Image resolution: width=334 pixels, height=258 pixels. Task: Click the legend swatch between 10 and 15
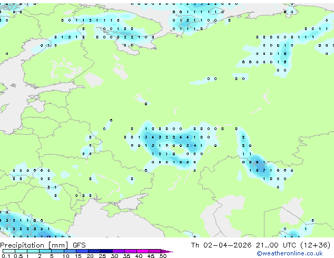(70, 251)
